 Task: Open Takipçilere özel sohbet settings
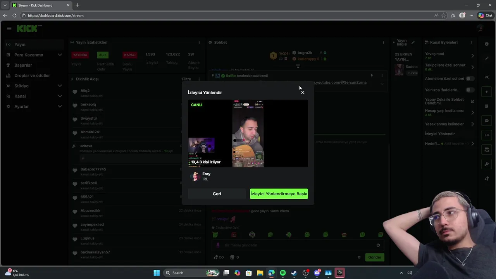click(x=449, y=67)
